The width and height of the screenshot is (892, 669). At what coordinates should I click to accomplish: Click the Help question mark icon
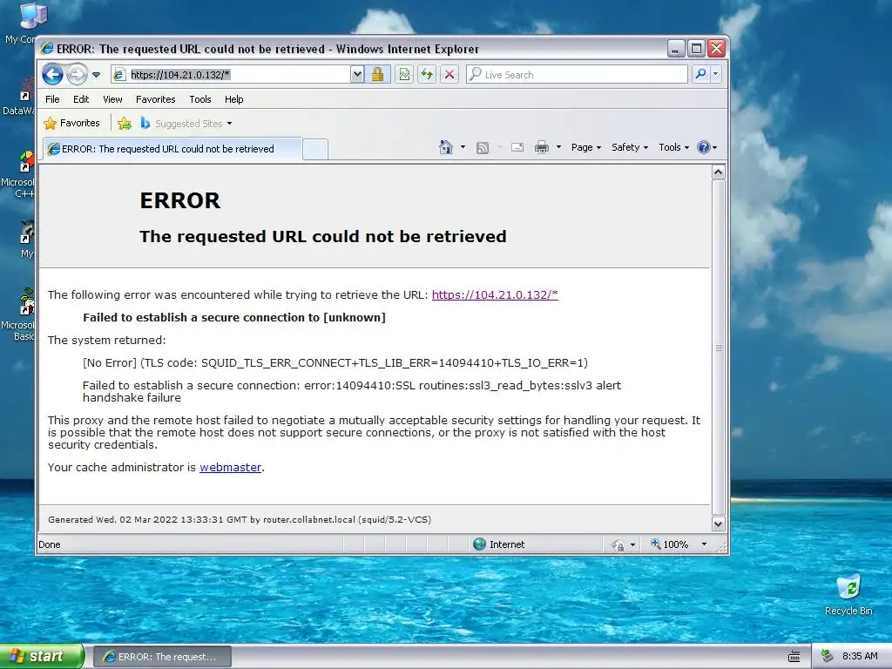[704, 147]
